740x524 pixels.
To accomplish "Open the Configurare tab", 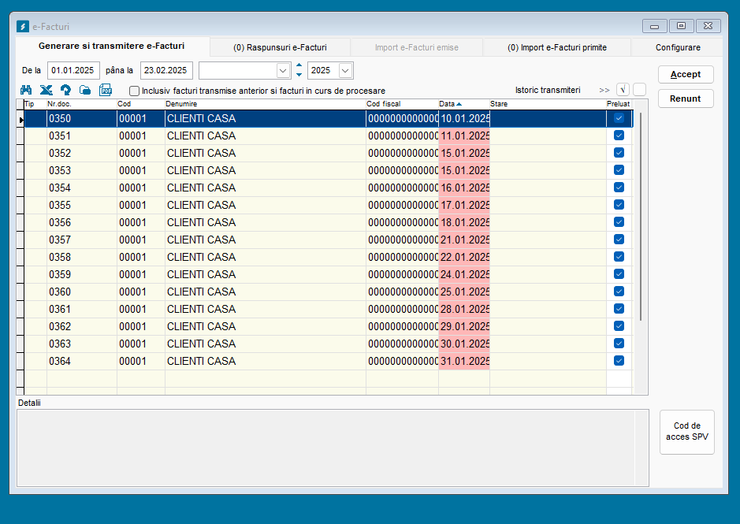I will click(x=678, y=48).
